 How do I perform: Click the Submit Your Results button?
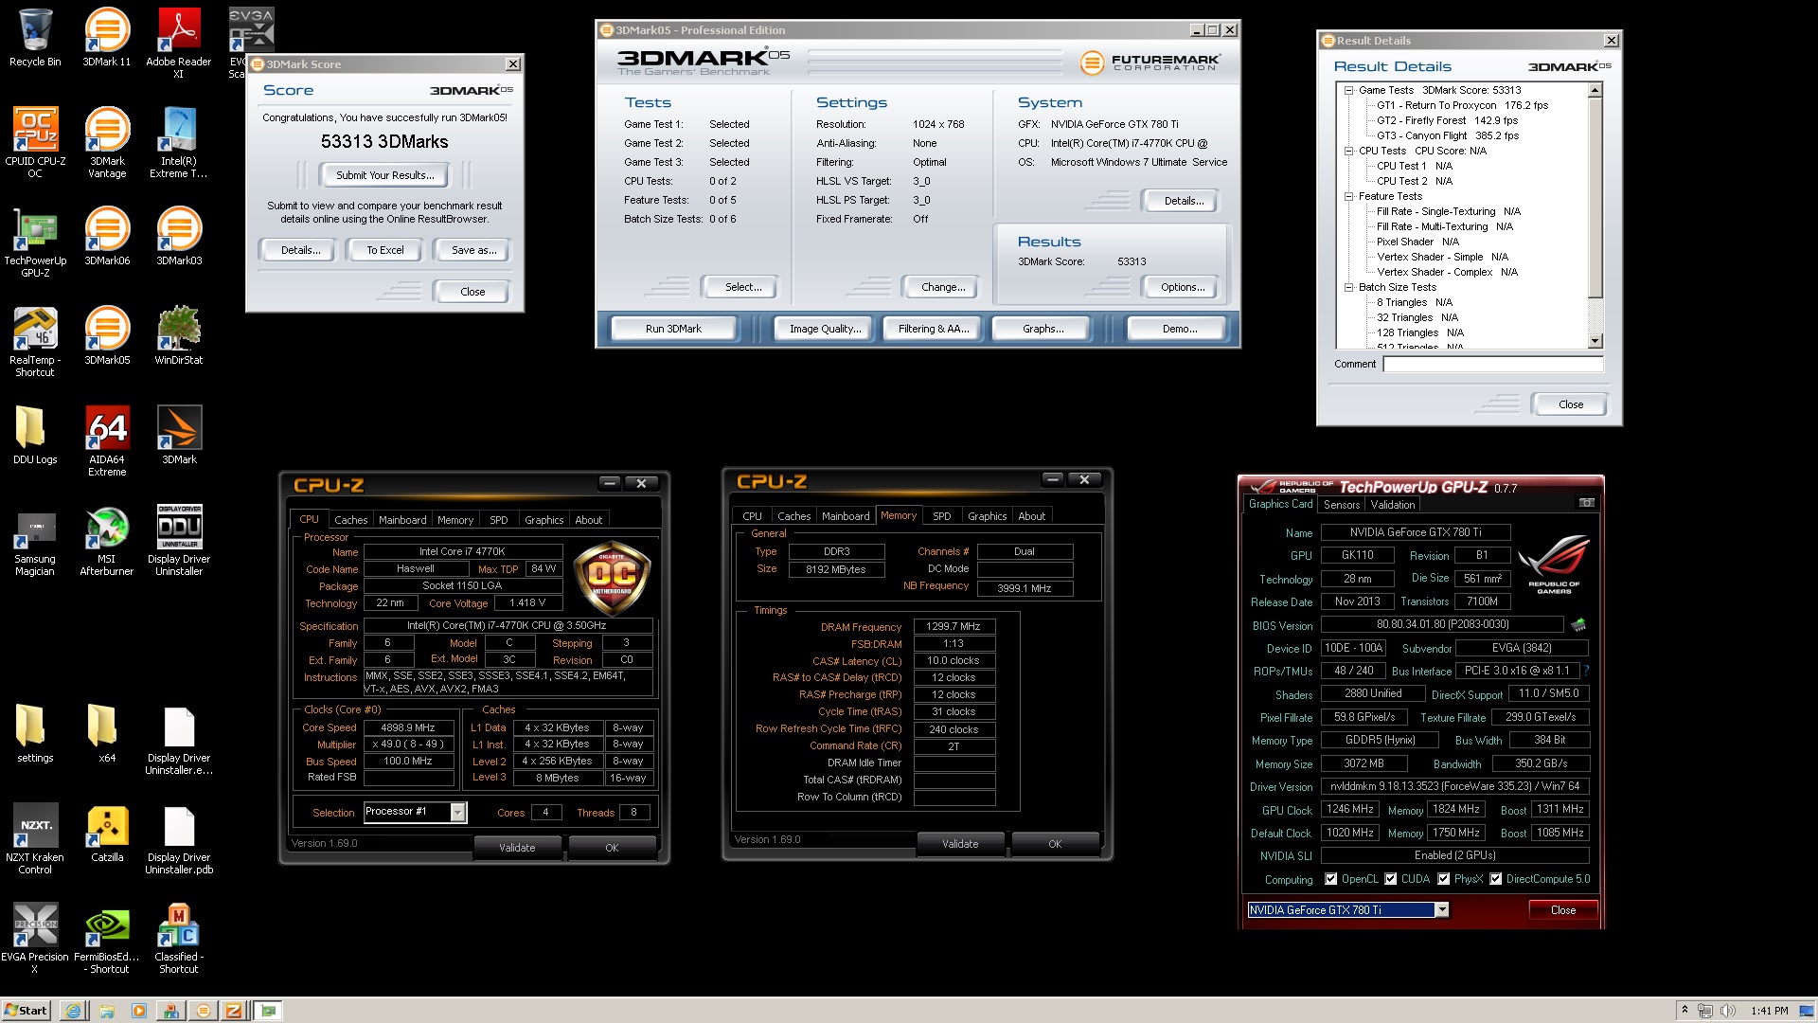tap(384, 175)
